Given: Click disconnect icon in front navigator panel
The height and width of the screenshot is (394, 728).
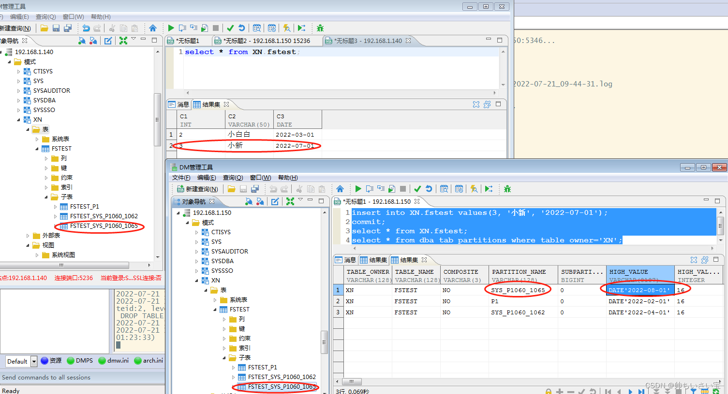Looking at the screenshot, I should [260, 201].
